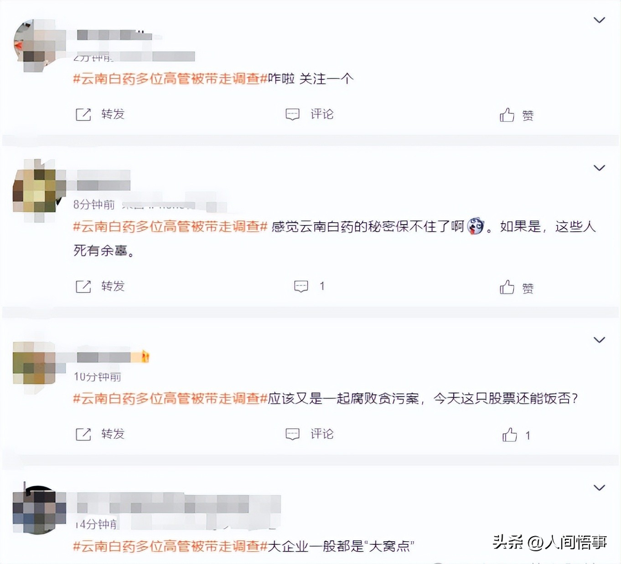
Task: Expand chevron menu on the first post
Action: [599, 20]
